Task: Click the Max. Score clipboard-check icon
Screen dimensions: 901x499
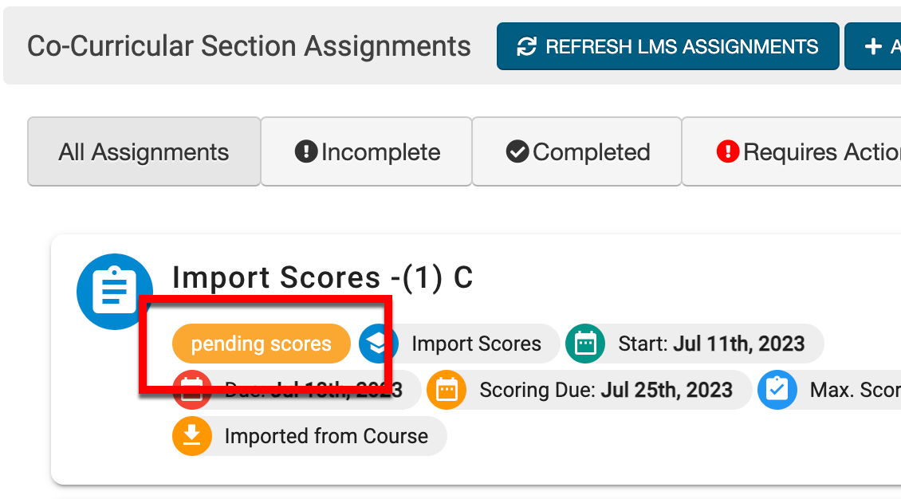Action: 777,390
